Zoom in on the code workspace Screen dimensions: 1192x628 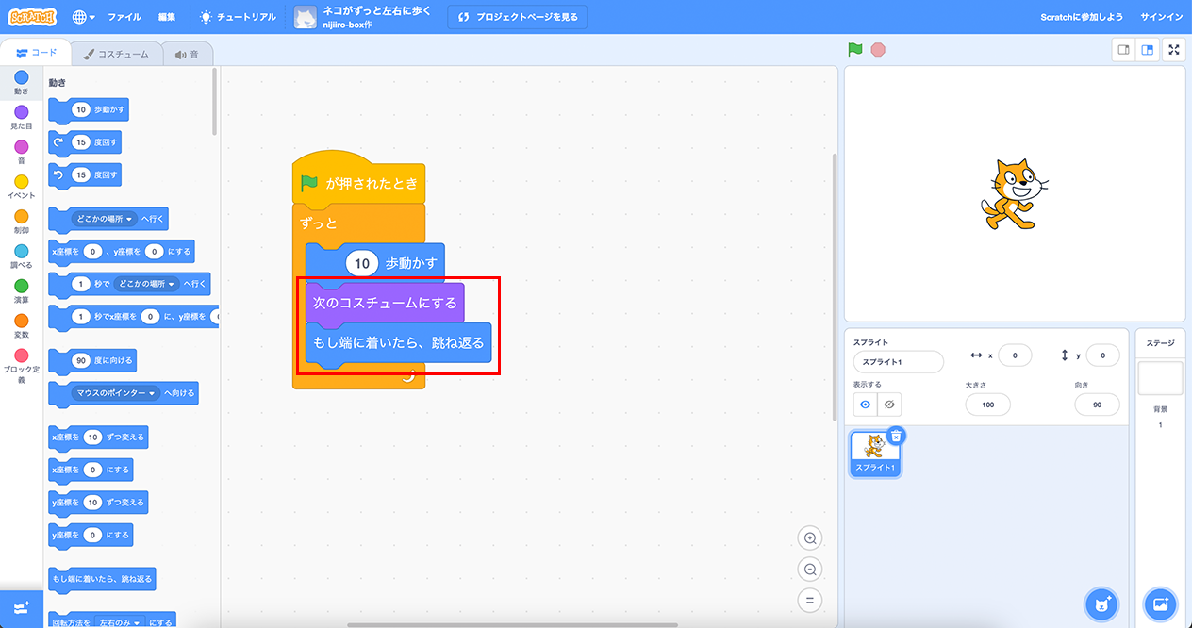pos(809,538)
